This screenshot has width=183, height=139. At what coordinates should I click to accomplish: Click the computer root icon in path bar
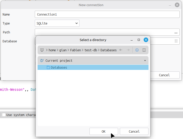click(42, 50)
